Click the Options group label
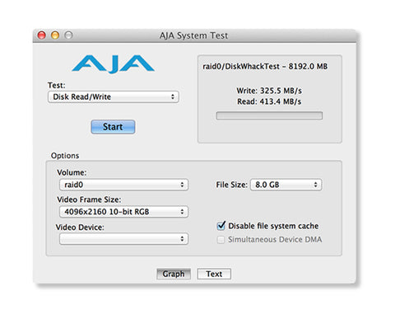 pyautogui.click(x=65, y=156)
